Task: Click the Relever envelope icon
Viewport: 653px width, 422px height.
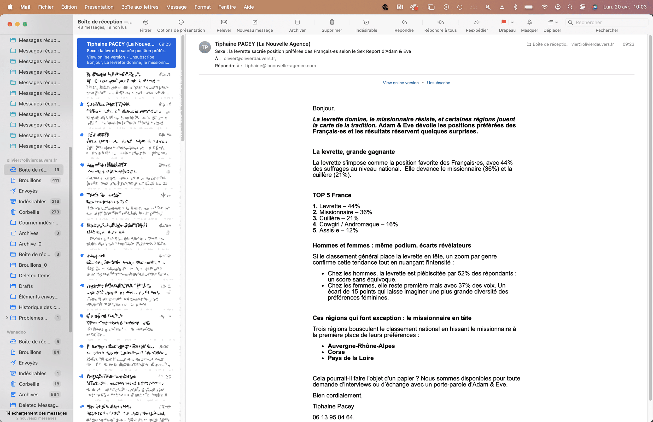Action: click(224, 22)
